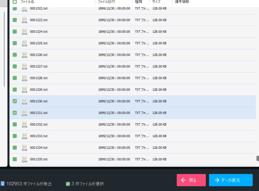
Task: Sort by the サイズ column header
Action: pos(156,2)
